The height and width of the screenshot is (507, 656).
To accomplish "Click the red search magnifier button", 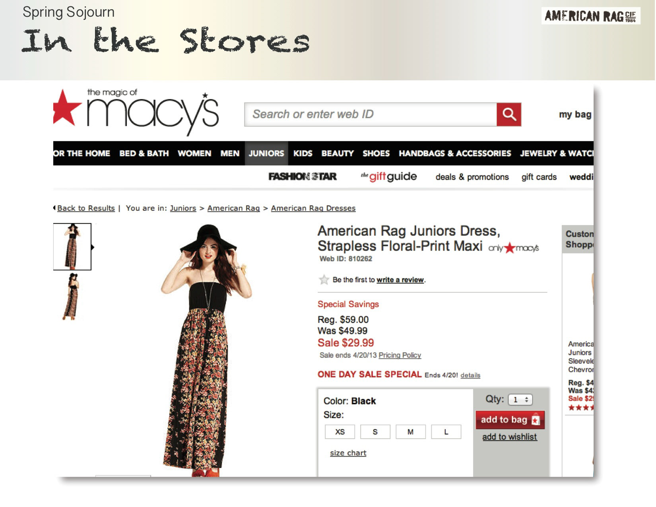I will pos(509,115).
